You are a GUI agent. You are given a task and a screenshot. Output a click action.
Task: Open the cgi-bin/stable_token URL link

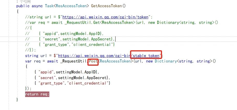(x=109, y=56)
